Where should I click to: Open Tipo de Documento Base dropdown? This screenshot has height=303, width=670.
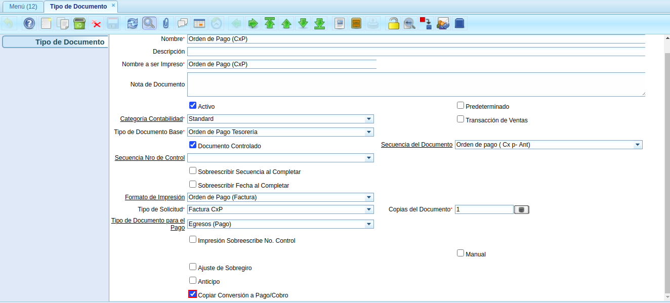tap(369, 132)
